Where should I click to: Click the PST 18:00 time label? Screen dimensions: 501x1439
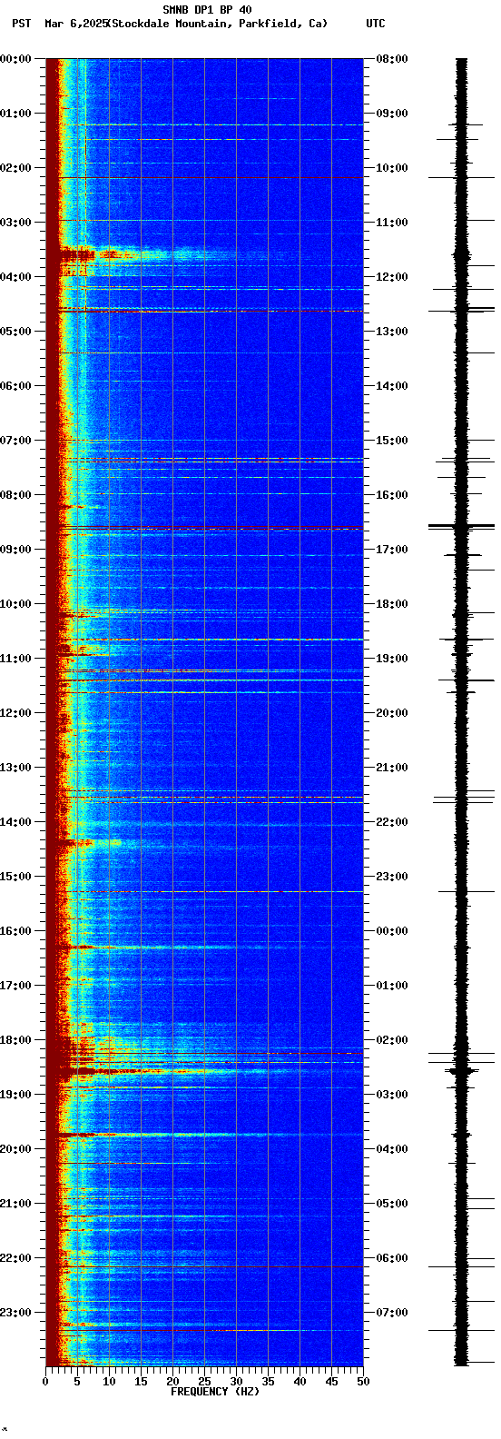pyautogui.click(x=15, y=1040)
